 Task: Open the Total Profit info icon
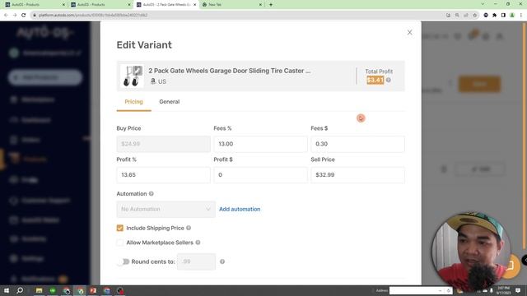388,81
